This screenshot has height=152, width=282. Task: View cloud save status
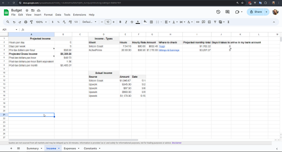38,10
